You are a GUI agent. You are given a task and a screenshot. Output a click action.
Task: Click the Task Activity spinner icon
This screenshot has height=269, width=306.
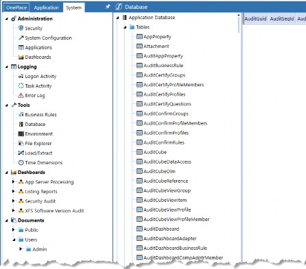pos(21,86)
